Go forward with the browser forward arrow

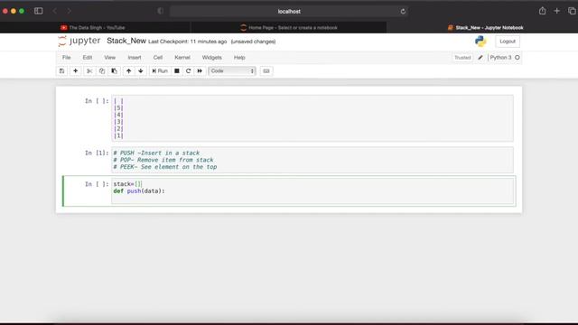pos(69,11)
